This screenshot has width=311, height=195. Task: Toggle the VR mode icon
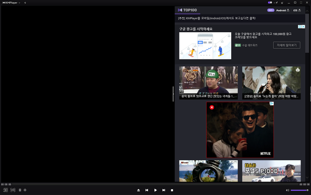point(13,190)
